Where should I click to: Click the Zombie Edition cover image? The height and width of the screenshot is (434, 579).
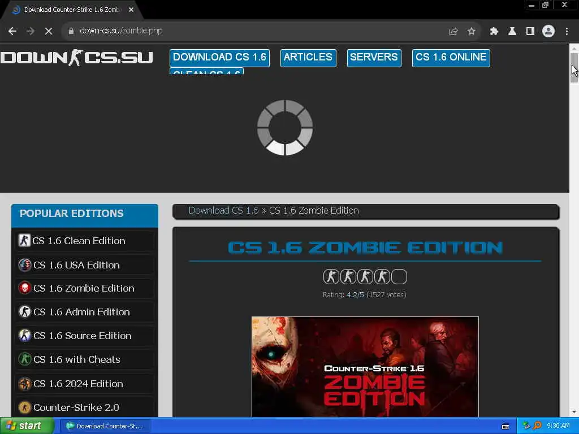pos(365,367)
